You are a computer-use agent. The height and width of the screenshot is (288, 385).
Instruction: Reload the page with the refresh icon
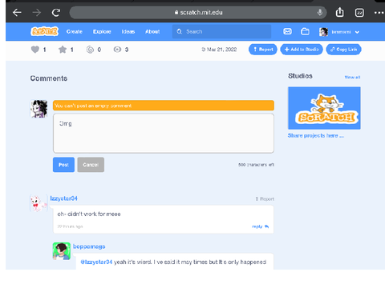tap(56, 13)
